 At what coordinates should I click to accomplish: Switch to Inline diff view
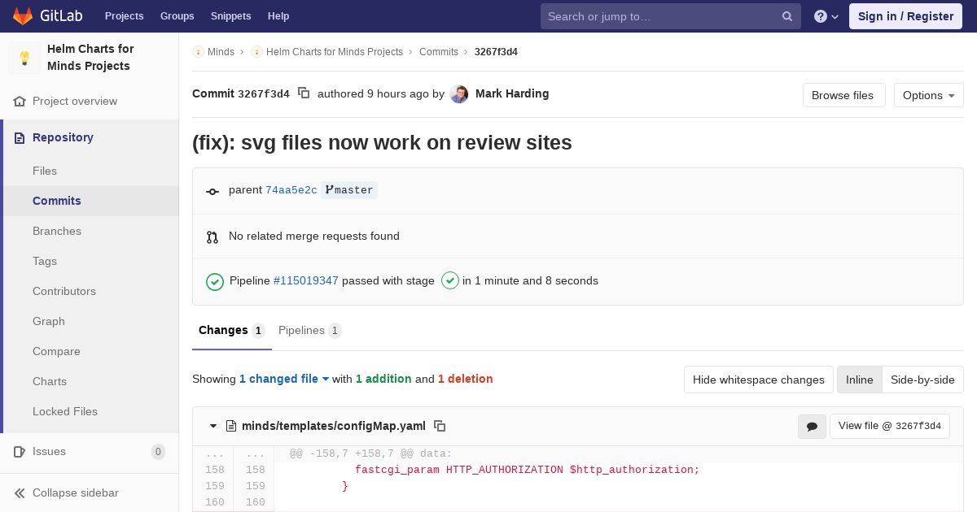[859, 380]
